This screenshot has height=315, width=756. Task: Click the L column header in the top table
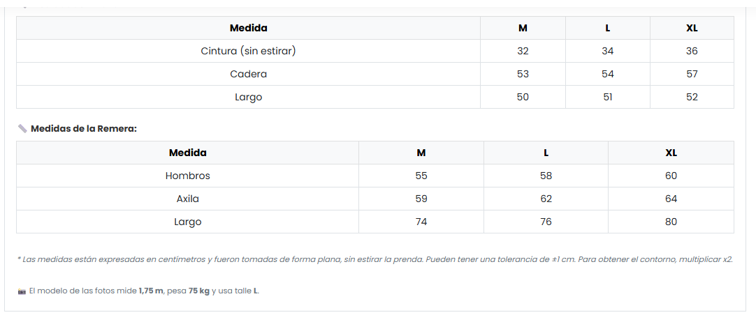coord(607,28)
